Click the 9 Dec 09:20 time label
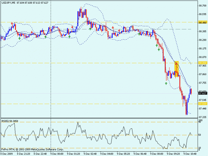 [173, 154]
